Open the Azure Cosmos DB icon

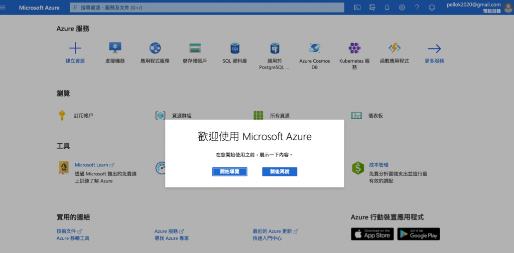click(315, 48)
